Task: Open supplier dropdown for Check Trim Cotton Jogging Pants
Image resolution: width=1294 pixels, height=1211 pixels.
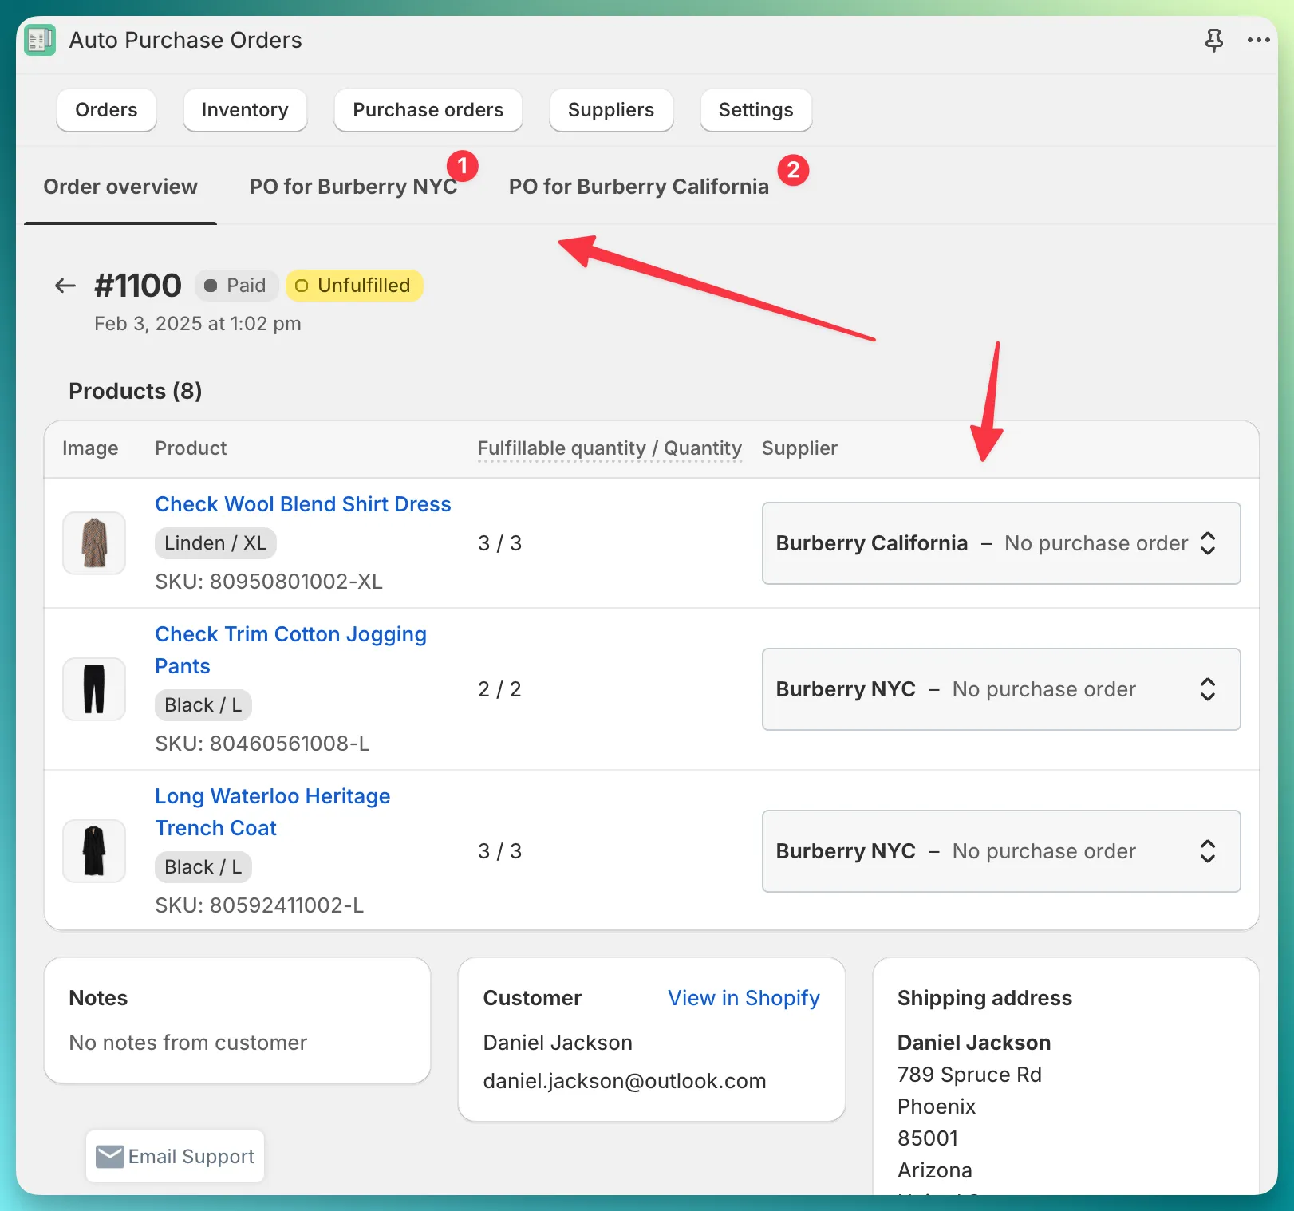Action: click(1001, 689)
